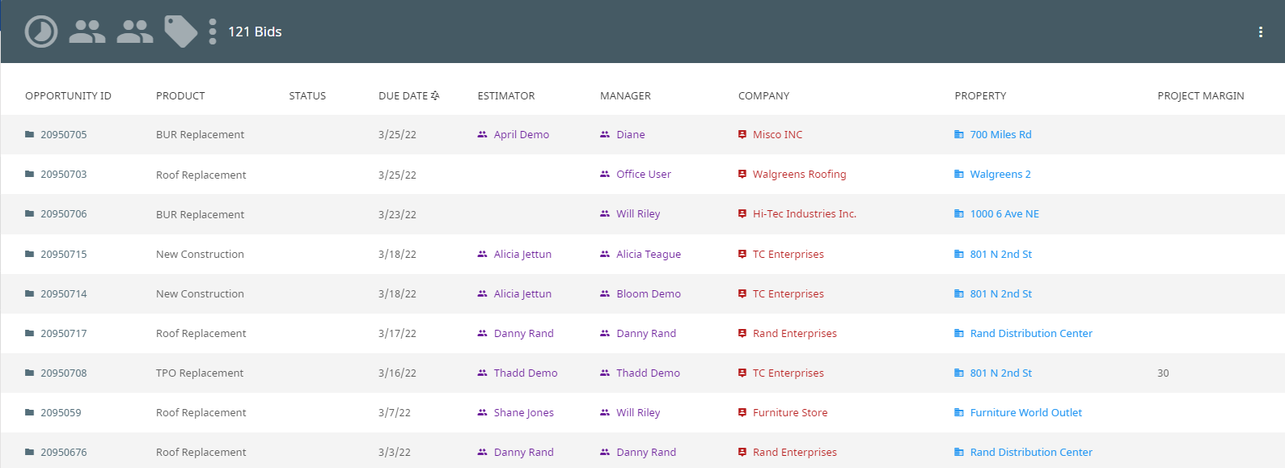Click project margin value 30
1285x468 pixels.
coord(1163,373)
